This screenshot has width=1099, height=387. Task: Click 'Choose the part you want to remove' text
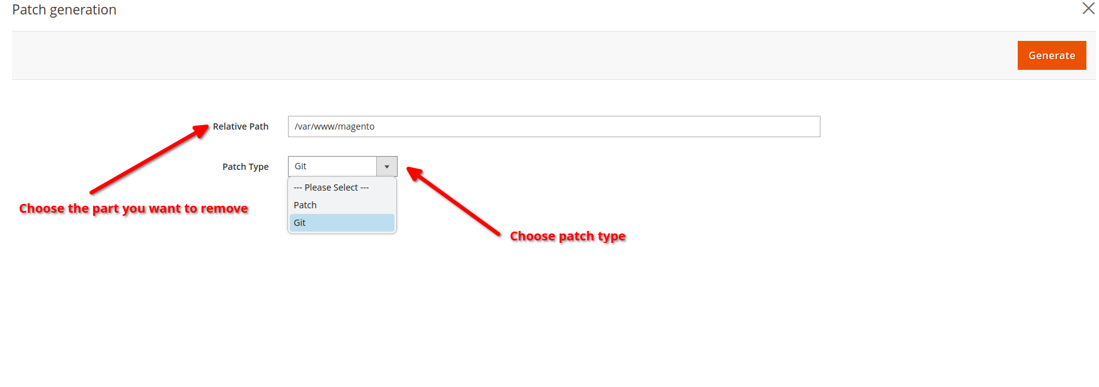coord(133,208)
